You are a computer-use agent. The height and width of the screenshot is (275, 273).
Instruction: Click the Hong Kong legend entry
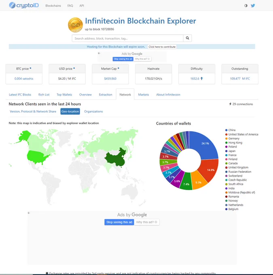click(x=234, y=143)
